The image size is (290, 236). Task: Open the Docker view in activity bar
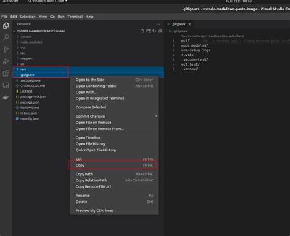(6, 97)
